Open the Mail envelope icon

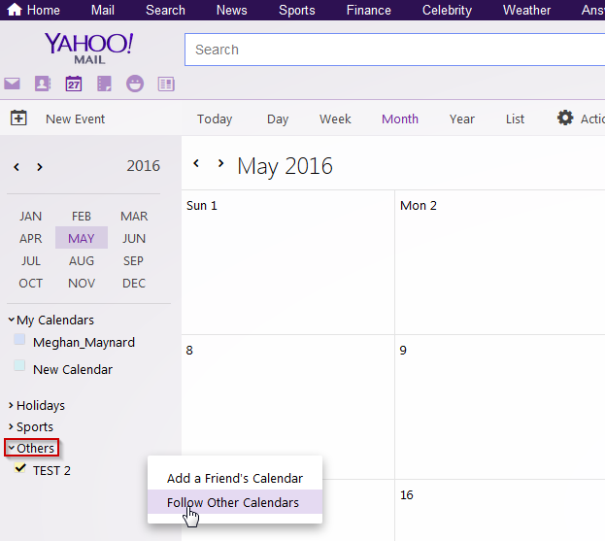point(12,84)
